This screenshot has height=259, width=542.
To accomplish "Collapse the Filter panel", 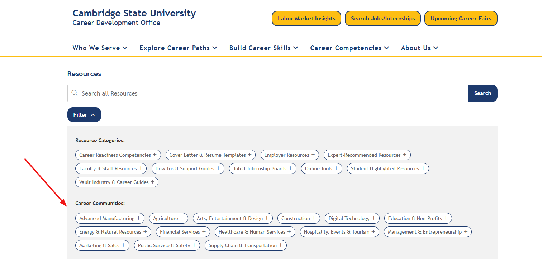I will coord(84,115).
